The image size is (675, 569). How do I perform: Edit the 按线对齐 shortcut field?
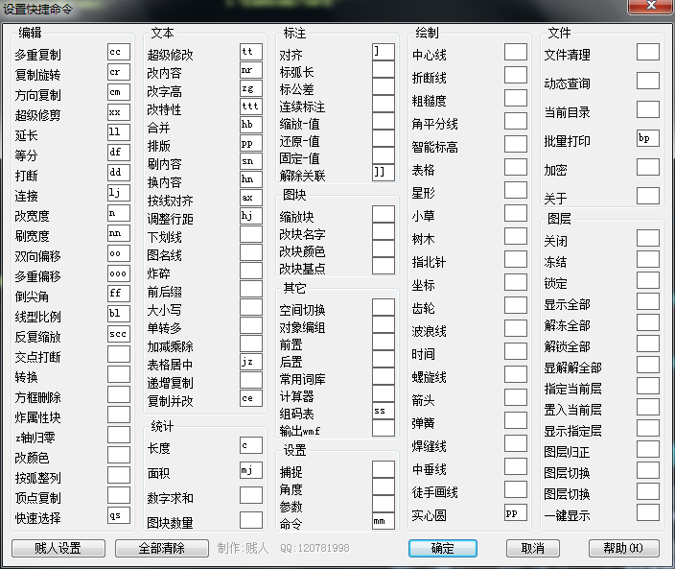click(x=251, y=198)
